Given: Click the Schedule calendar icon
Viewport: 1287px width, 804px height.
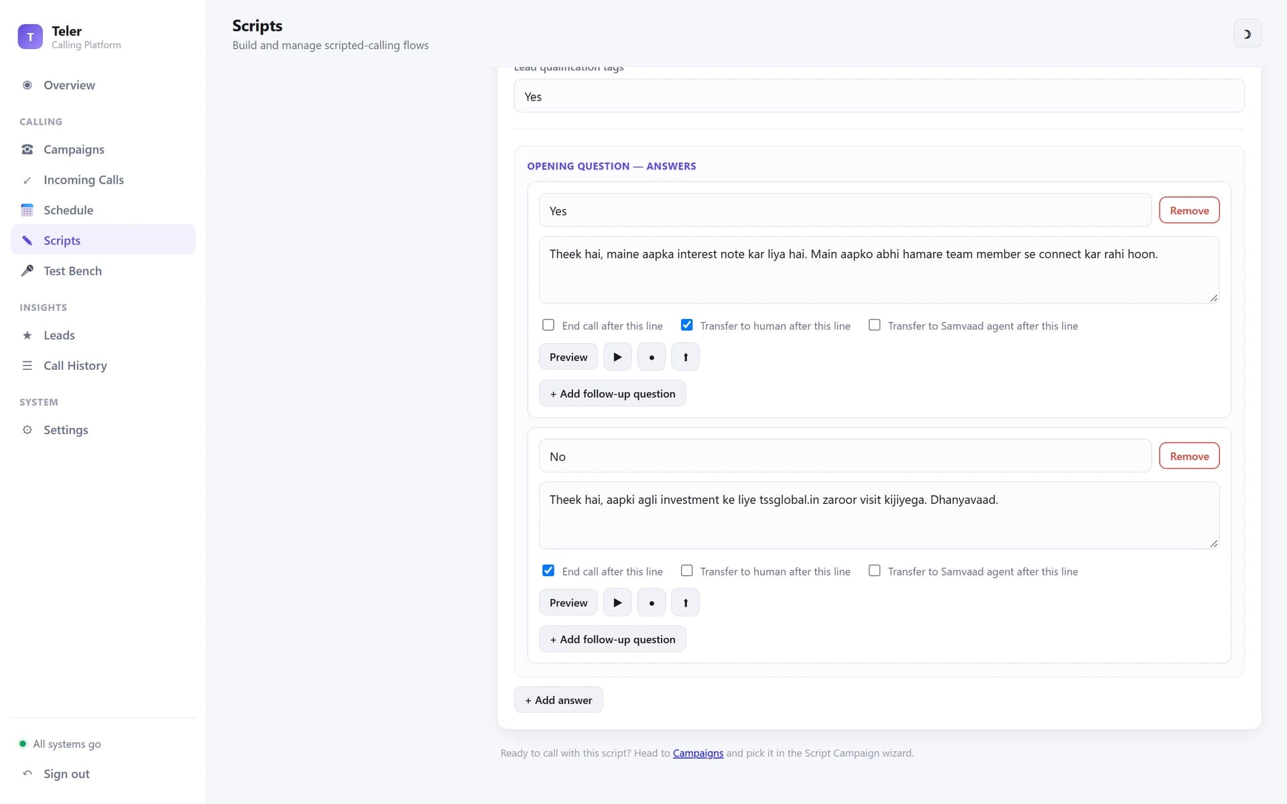Looking at the screenshot, I should click(27, 210).
